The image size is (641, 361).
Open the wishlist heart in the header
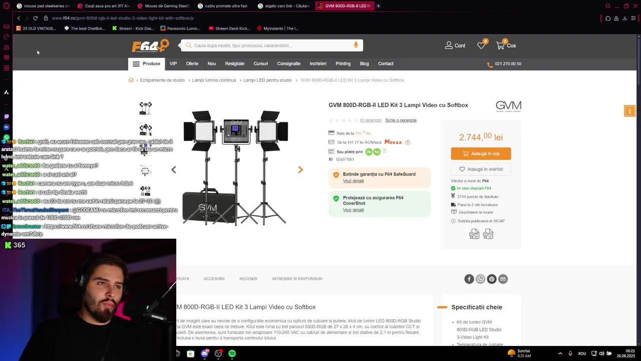[x=481, y=46]
